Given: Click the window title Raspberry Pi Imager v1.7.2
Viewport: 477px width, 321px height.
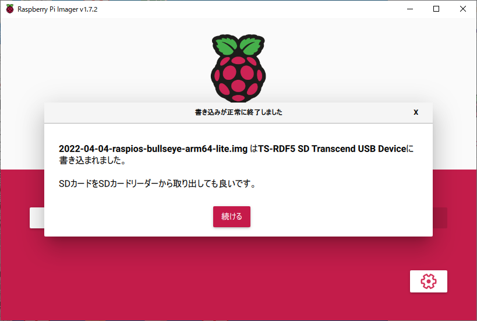Looking at the screenshot, I should click(x=58, y=9).
